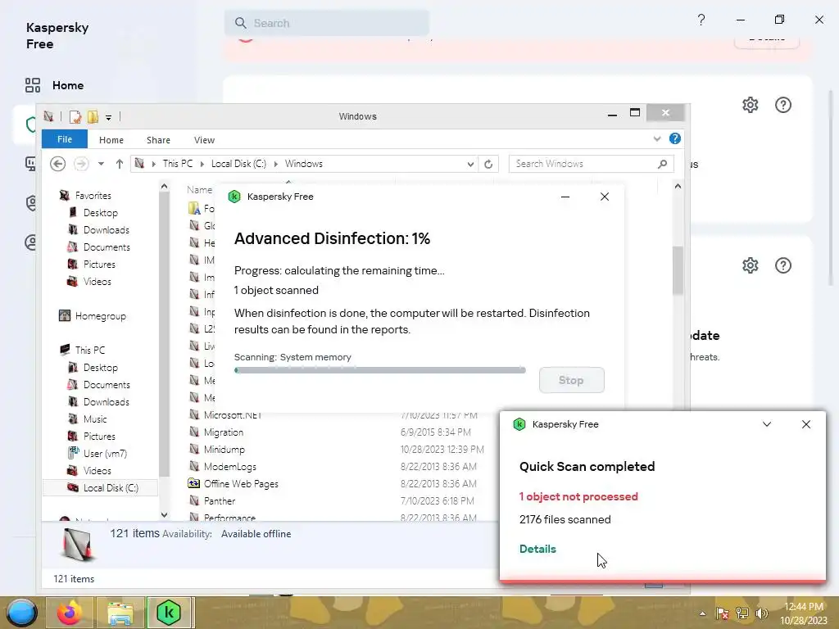Click the New folder quick access icon

click(93, 116)
